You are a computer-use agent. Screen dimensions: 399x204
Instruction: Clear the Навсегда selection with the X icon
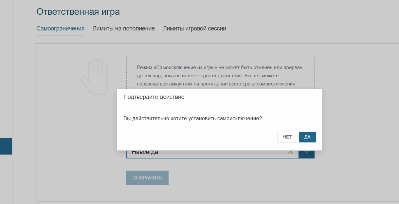tap(291, 152)
